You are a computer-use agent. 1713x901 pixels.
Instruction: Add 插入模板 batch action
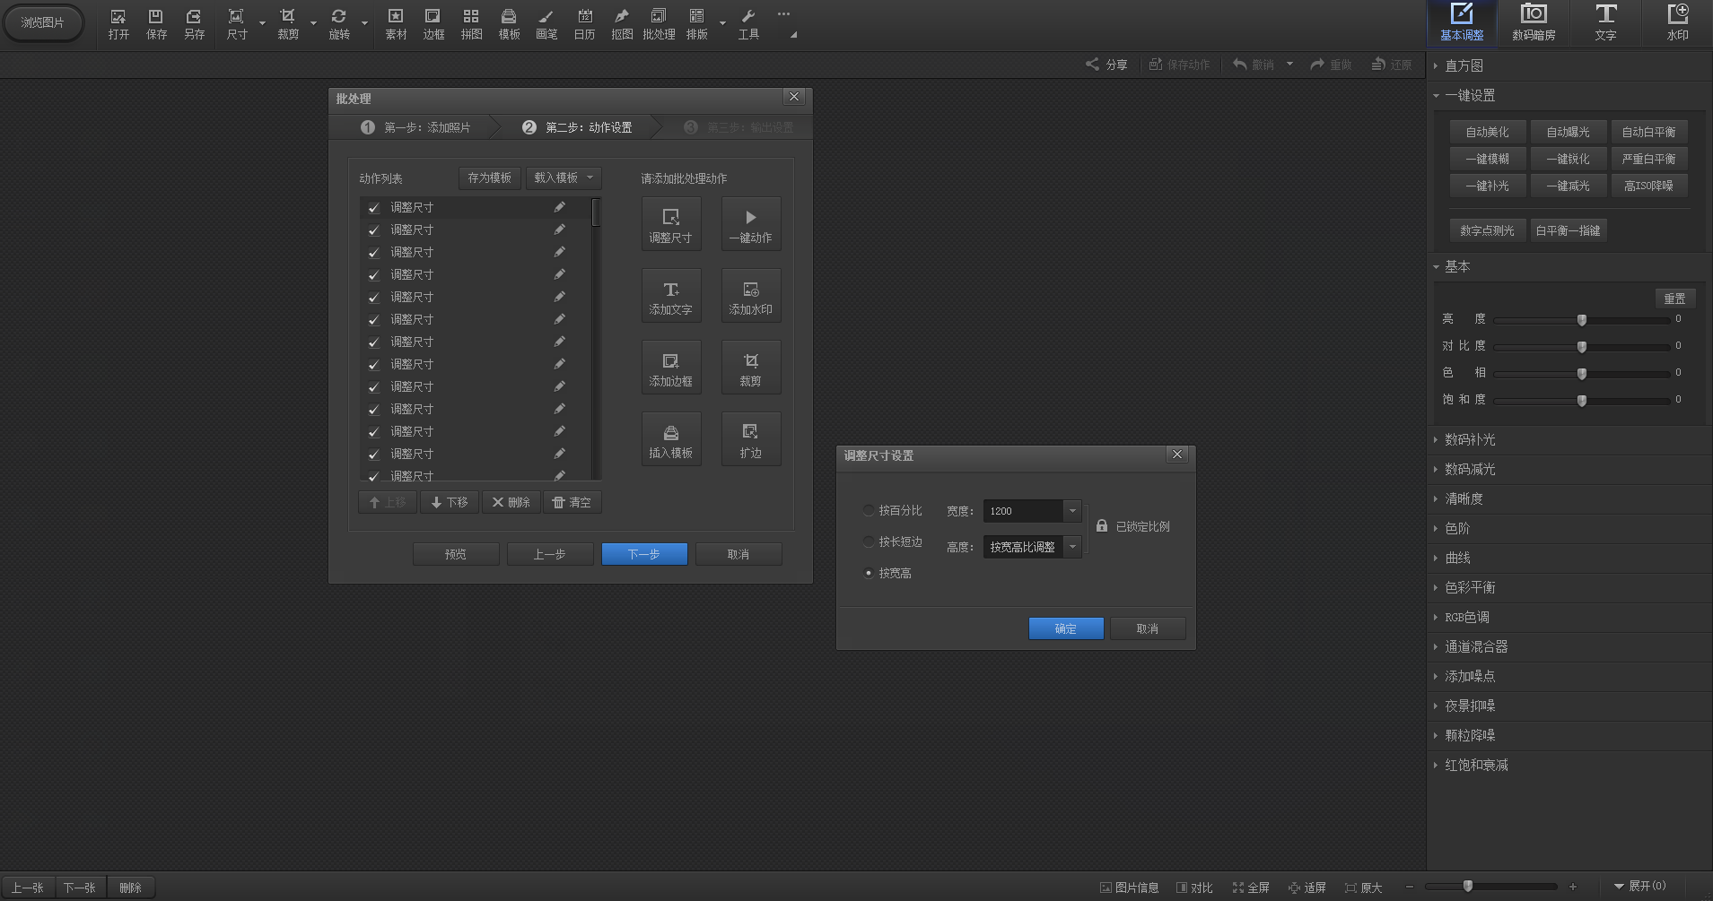point(670,439)
